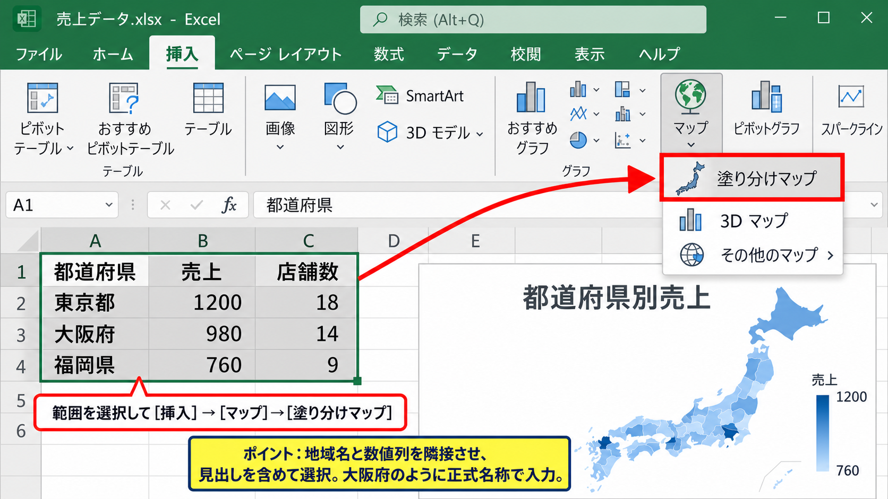Click the fx insert function button

[229, 205]
